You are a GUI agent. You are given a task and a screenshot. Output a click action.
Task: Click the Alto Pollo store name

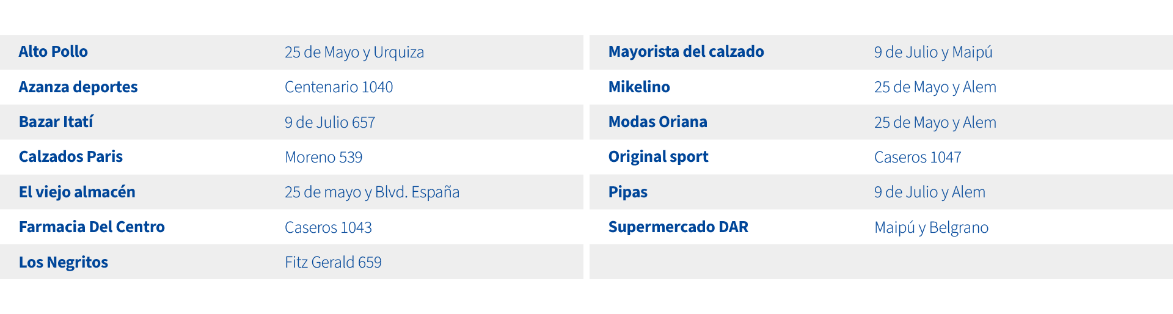pyautogui.click(x=53, y=52)
